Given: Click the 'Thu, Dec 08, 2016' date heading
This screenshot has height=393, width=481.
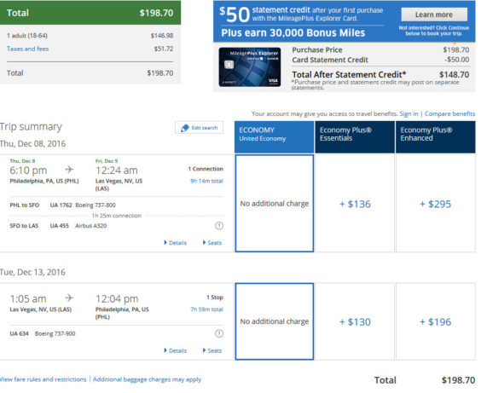Looking at the screenshot, I should [x=32, y=144].
